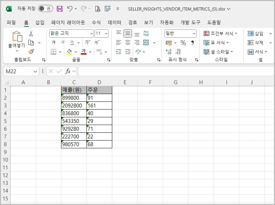Switch to the 데이터 tab

(x=114, y=23)
